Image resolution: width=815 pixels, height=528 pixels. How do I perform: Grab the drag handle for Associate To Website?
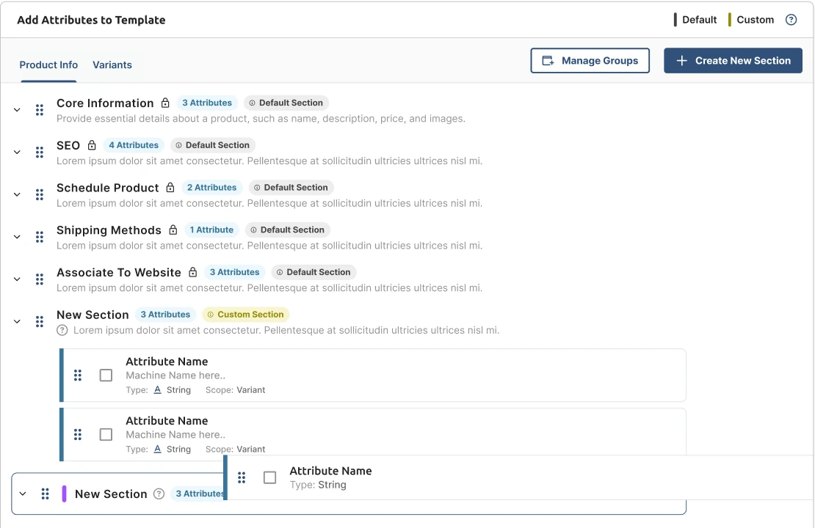[40, 279]
